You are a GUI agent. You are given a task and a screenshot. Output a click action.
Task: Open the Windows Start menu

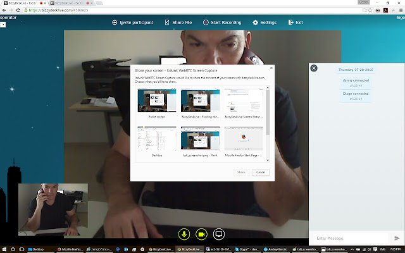(4, 249)
